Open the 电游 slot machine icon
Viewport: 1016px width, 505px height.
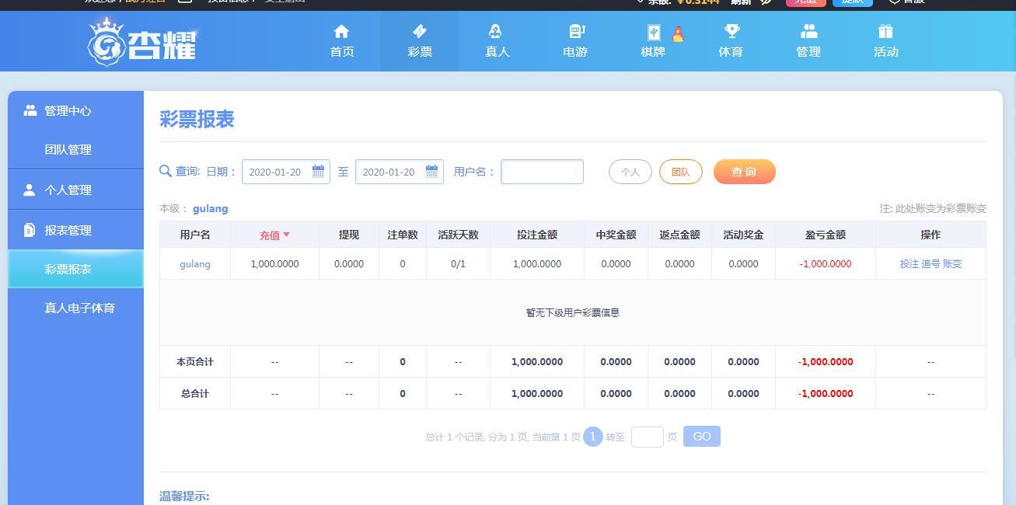coord(576,32)
